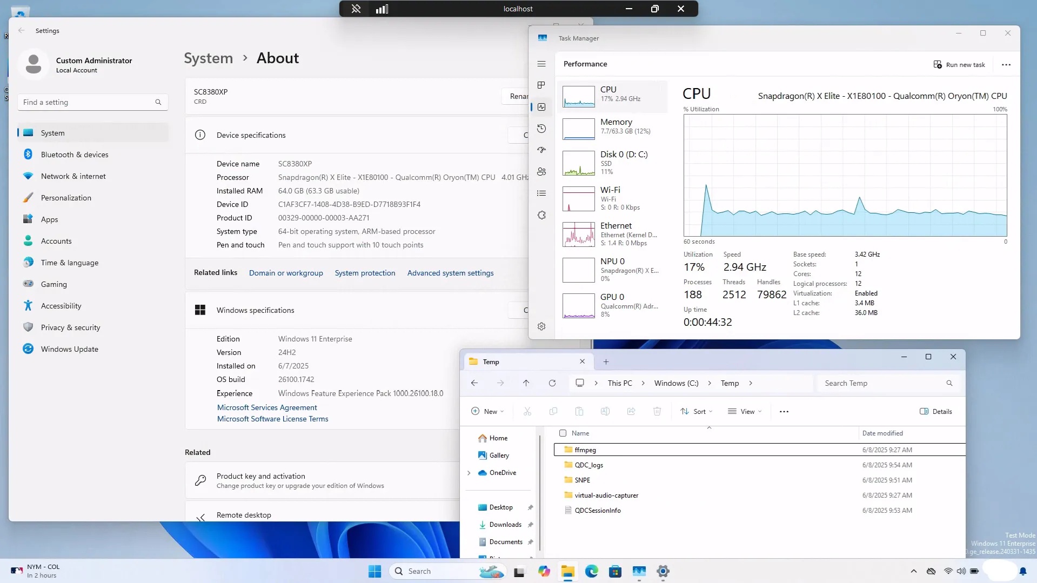Expand breadcrumb chevron after This PC

643,383
